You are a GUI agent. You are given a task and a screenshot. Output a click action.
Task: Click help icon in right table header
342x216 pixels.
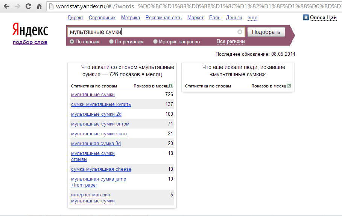289,86
